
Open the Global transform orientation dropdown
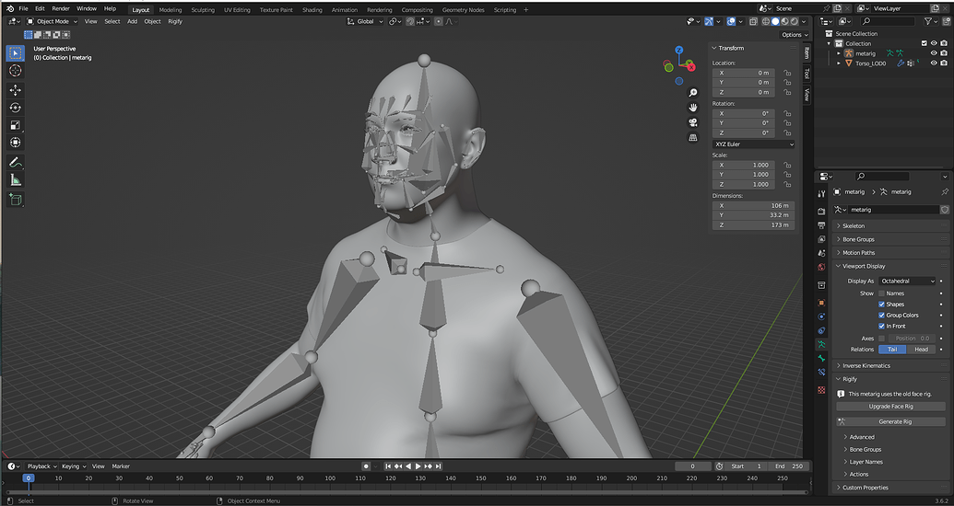(x=365, y=21)
